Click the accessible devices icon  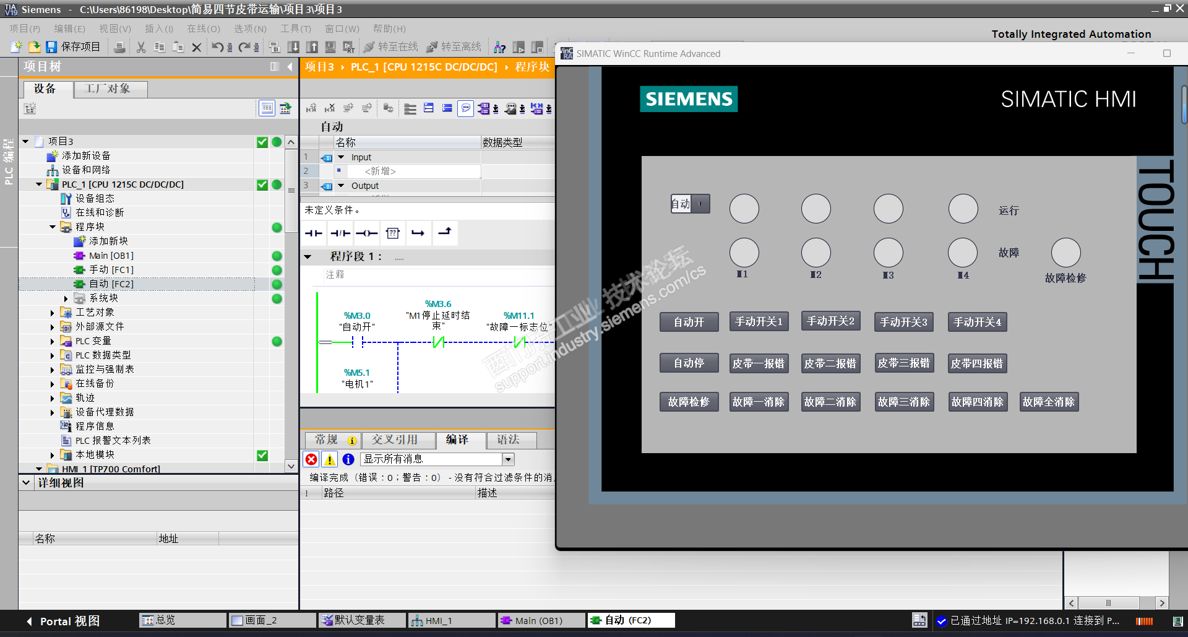click(x=500, y=47)
